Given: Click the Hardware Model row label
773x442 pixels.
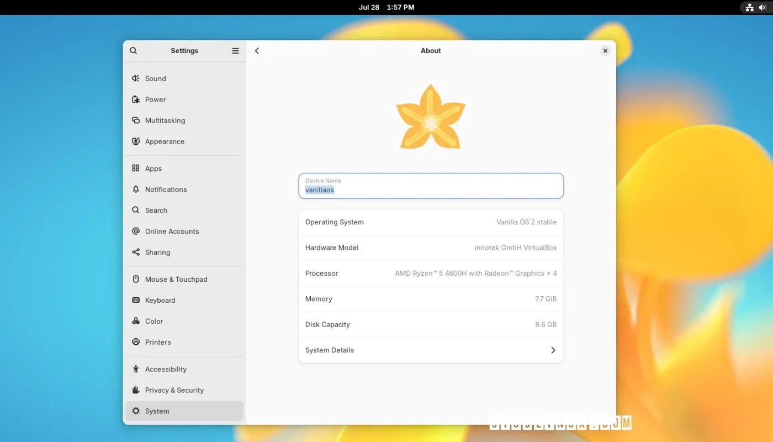Looking at the screenshot, I should [x=332, y=248].
